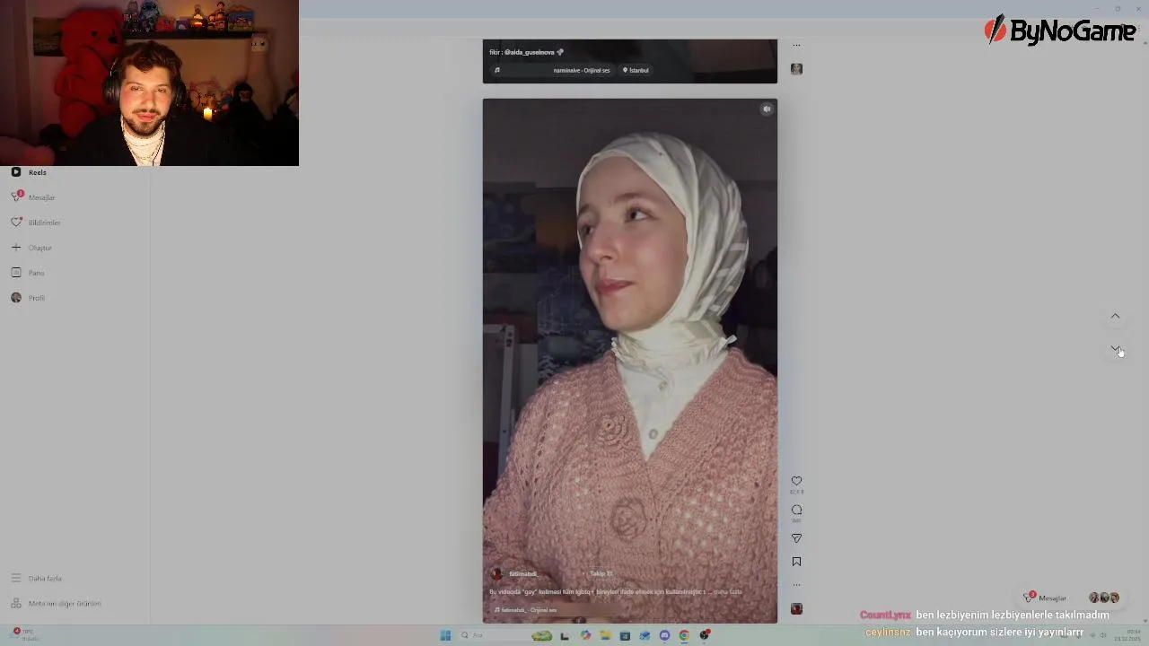Click audio thumbnail beside the current reel
Screen dimensions: 1149x646
(796, 609)
